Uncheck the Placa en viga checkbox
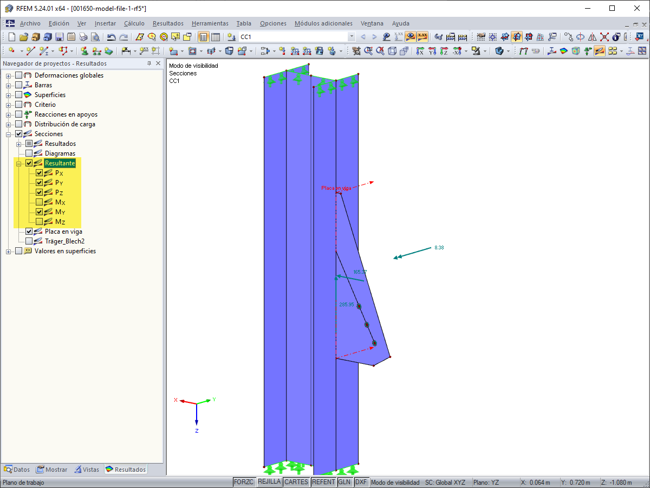This screenshot has width=650, height=488. tap(29, 232)
